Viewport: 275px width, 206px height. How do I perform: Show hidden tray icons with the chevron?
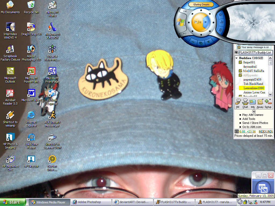click(x=240, y=202)
